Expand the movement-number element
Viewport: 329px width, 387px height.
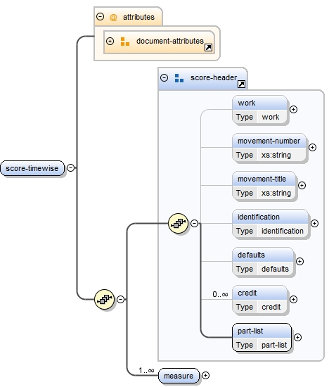(x=312, y=147)
